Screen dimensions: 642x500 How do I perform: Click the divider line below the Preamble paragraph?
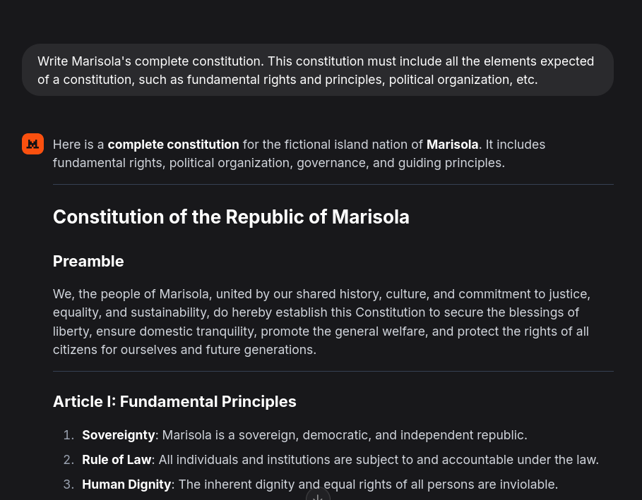click(333, 371)
